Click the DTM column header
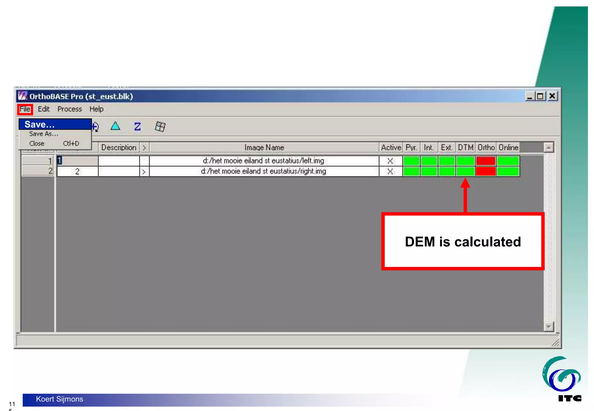 (466, 148)
